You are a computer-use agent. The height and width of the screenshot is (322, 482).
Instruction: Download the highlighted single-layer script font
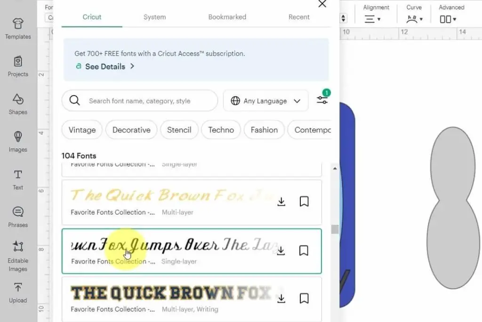click(281, 250)
